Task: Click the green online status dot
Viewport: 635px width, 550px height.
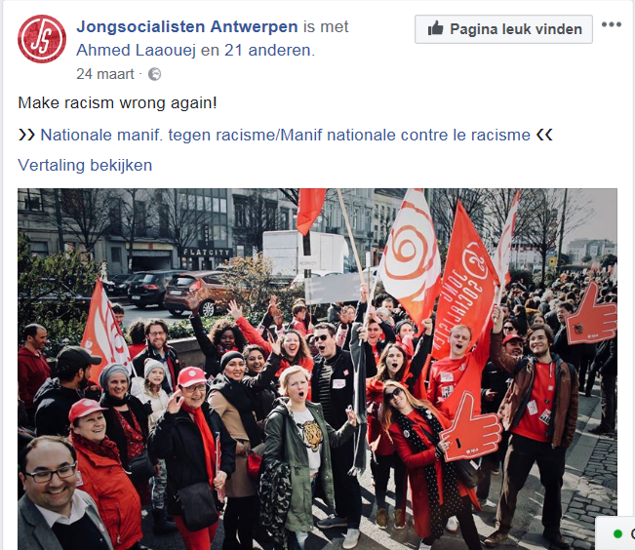Action: (x=617, y=533)
